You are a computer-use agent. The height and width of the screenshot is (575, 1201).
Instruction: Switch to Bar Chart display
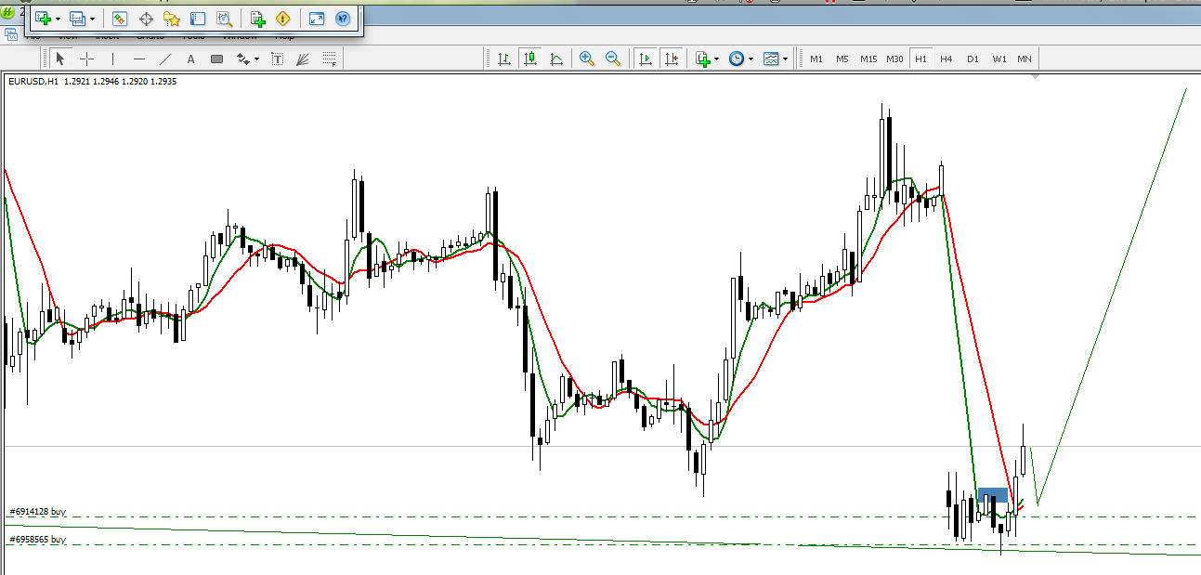pos(504,59)
